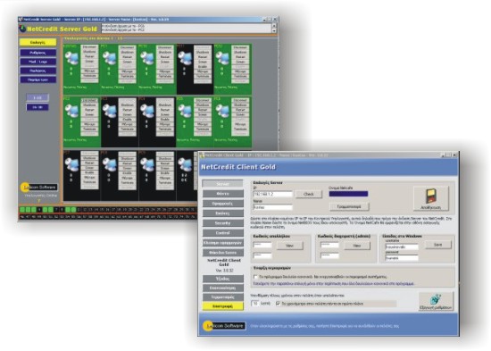491x351 pixels.
Task: Click the floppy disk save icon in client window
Action: [x=431, y=196]
